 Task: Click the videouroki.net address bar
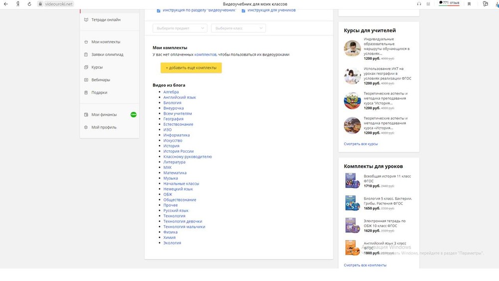[55, 4]
